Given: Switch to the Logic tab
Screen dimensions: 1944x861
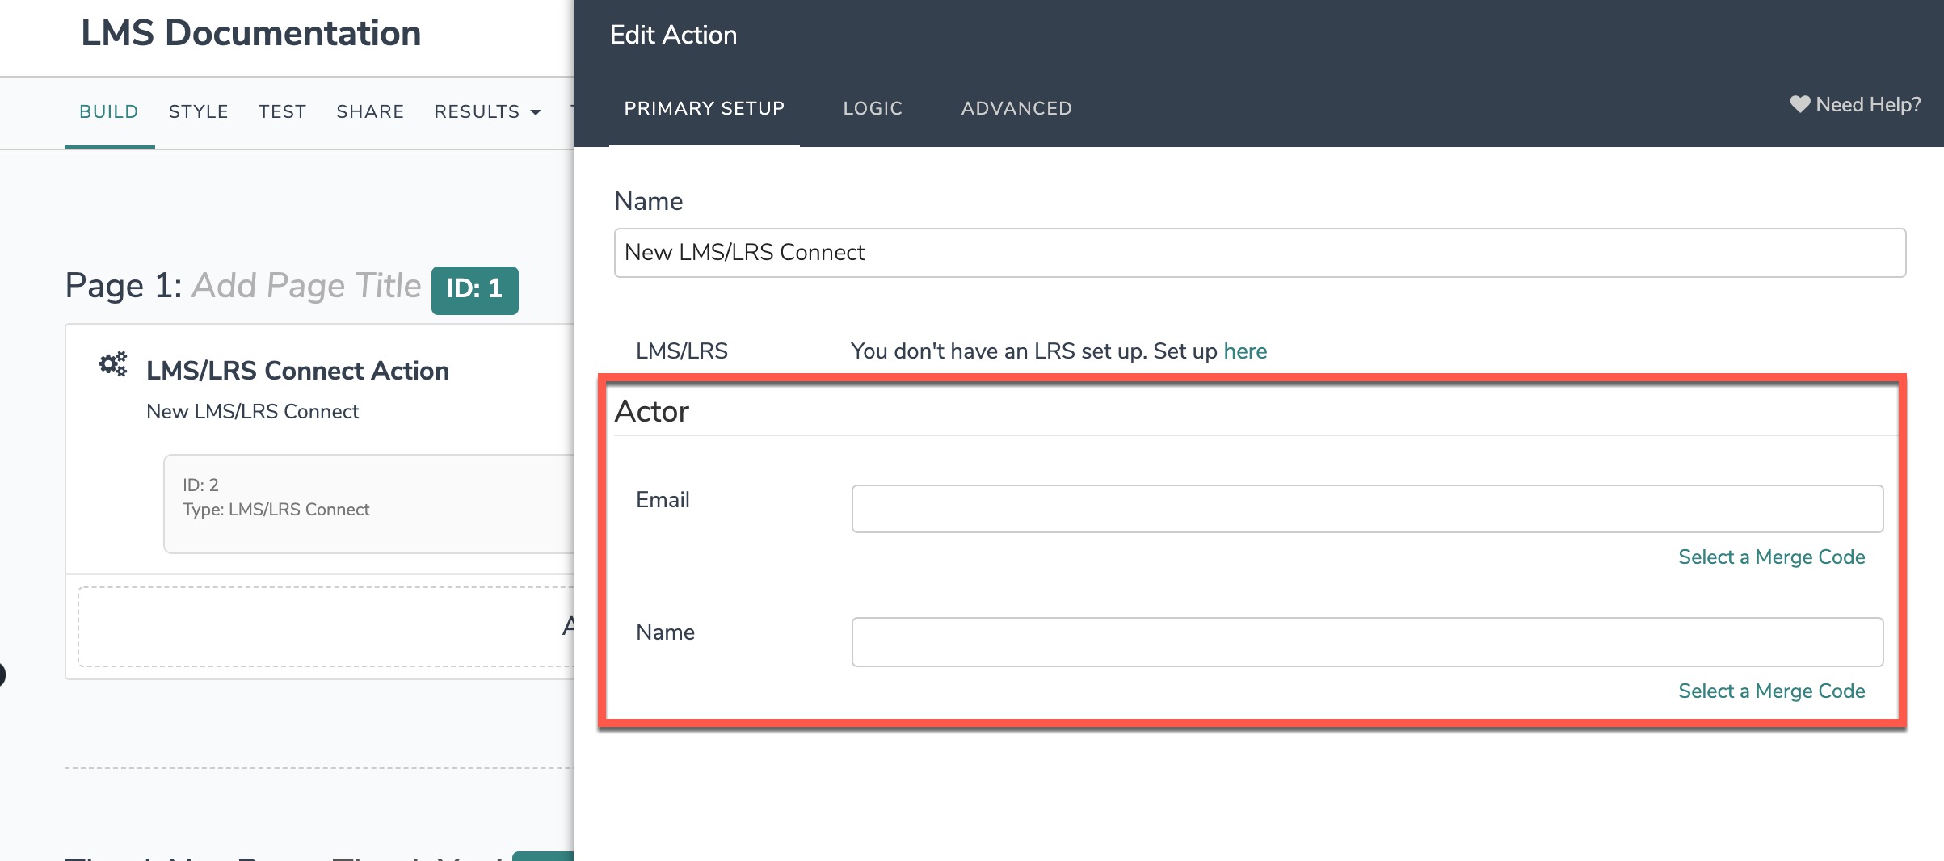Looking at the screenshot, I should pyautogui.click(x=873, y=108).
